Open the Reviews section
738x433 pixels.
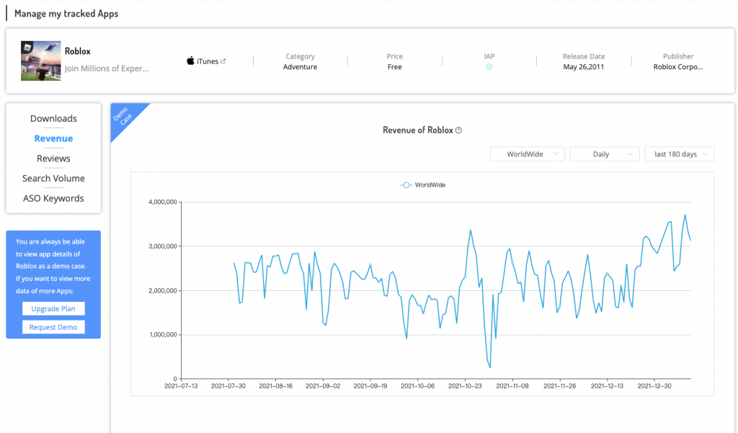tap(53, 159)
